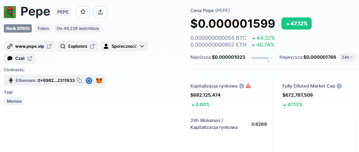The image size is (359, 152).
Task: Click the PEPE ticker symbol badge
Action: click(x=63, y=12)
